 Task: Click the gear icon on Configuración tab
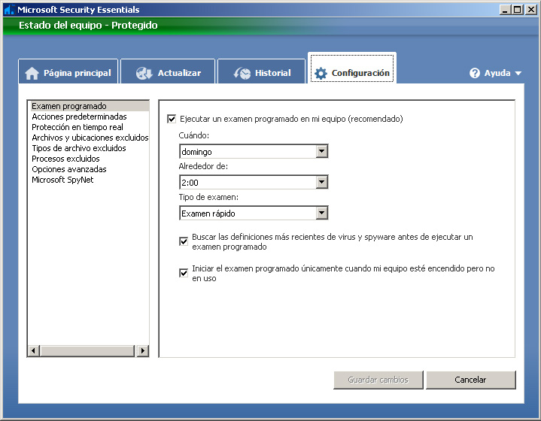pyautogui.click(x=321, y=73)
